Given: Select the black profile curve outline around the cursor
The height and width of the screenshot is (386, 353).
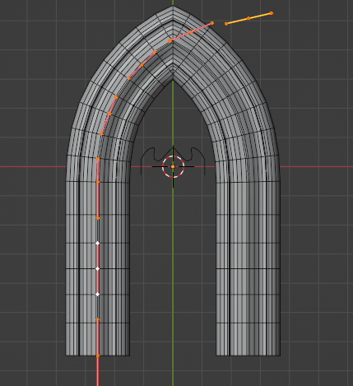Looking at the screenshot, I should click(x=173, y=161).
